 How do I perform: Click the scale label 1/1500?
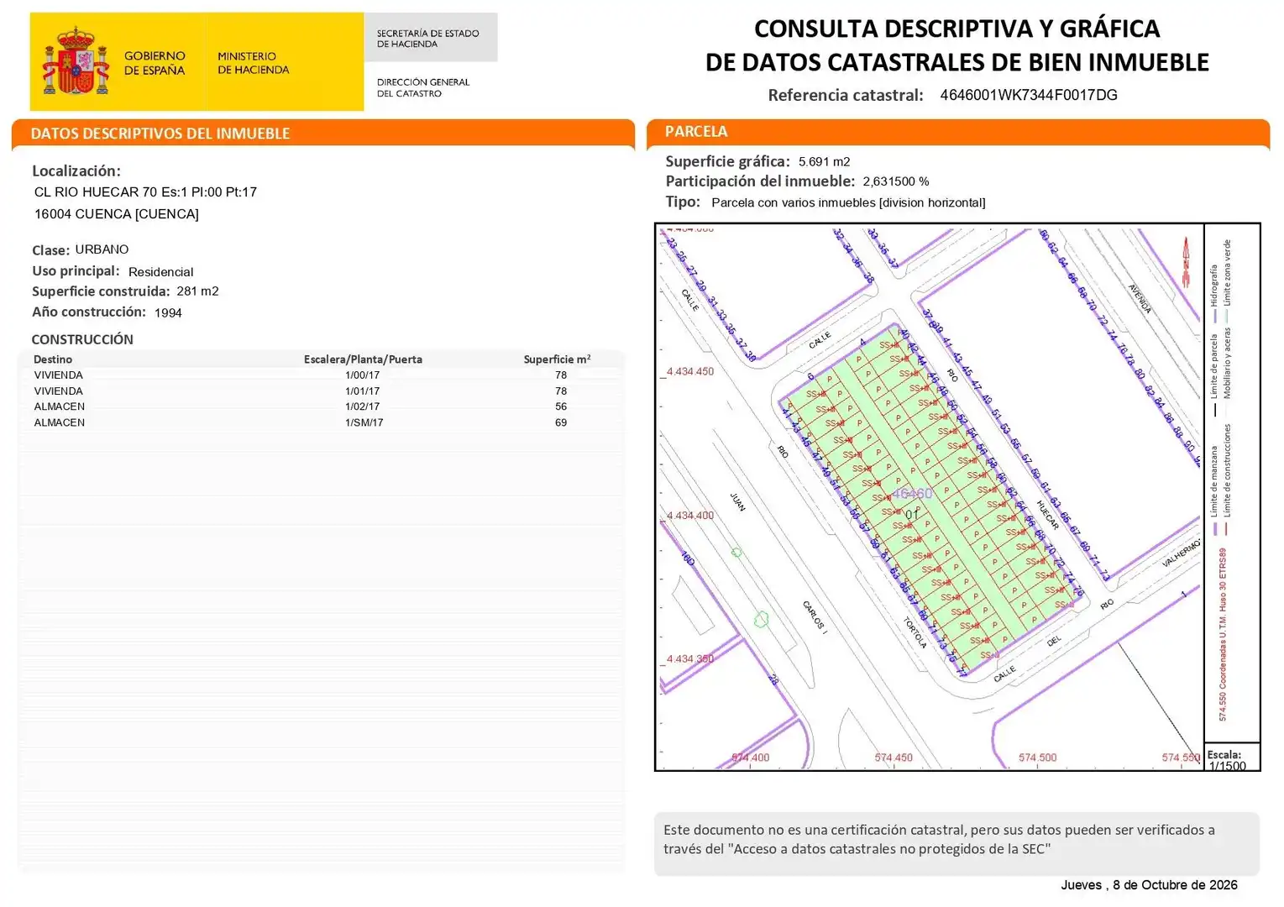click(x=1227, y=766)
